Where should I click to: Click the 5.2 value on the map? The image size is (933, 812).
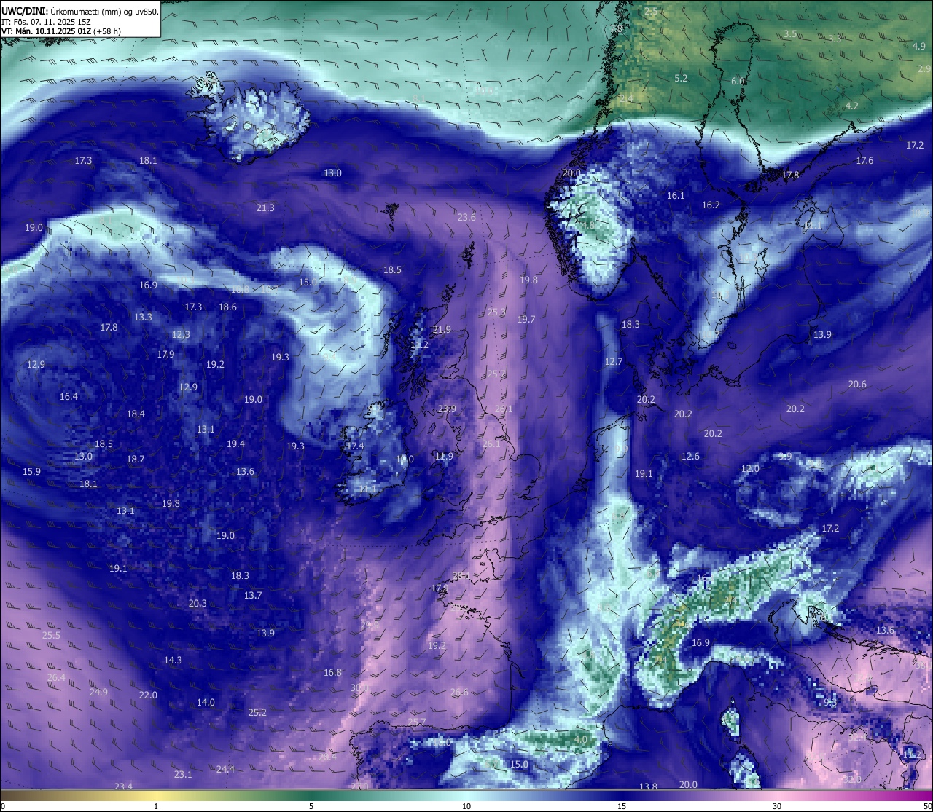[x=681, y=77]
